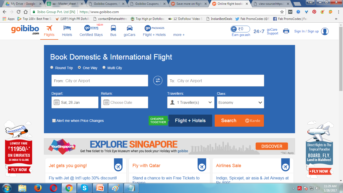343x193 pixels.
Task: Switch to My Drive - Google tab
Action: point(23,4)
